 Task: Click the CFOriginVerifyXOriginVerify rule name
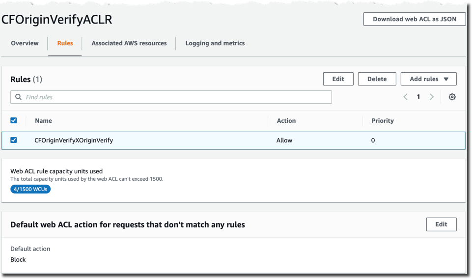[x=74, y=140]
